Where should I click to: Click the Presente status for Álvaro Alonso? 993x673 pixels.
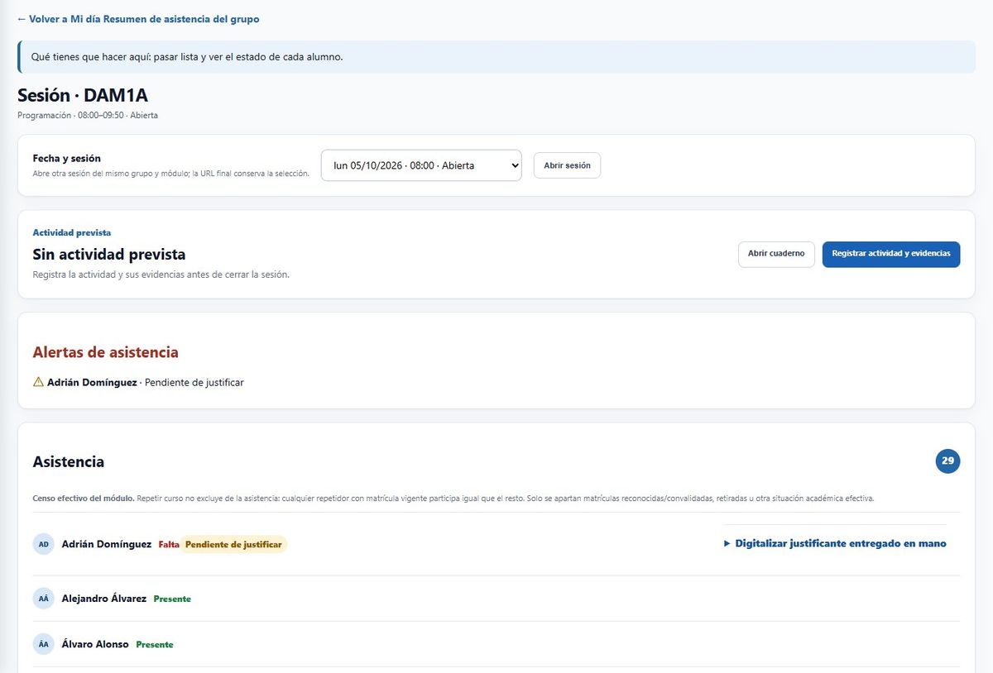pyautogui.click(x=155, y=644)
